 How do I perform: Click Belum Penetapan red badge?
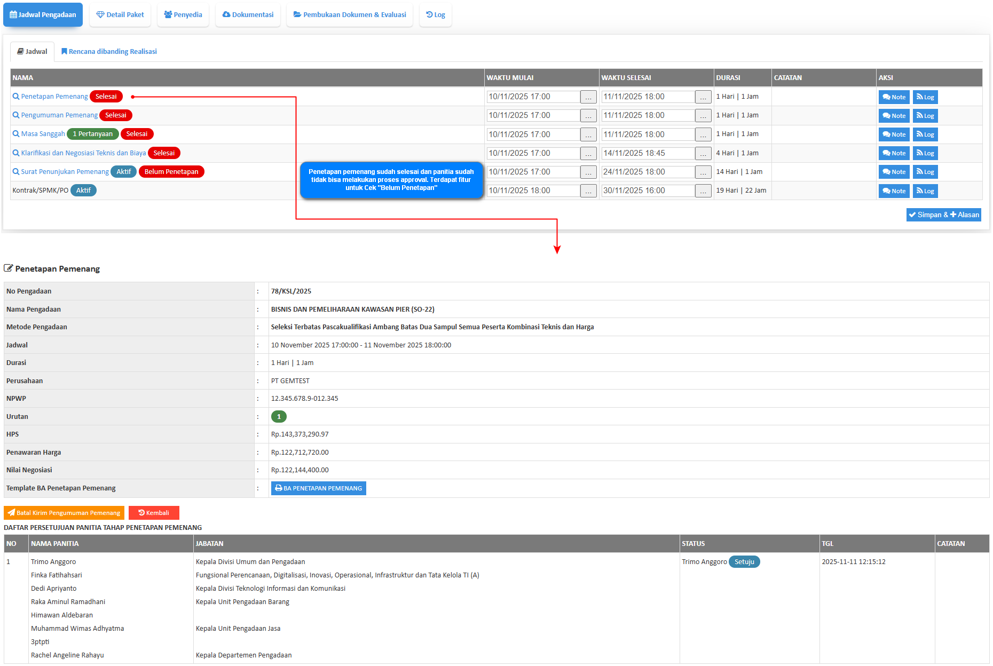tap(171, 172)
